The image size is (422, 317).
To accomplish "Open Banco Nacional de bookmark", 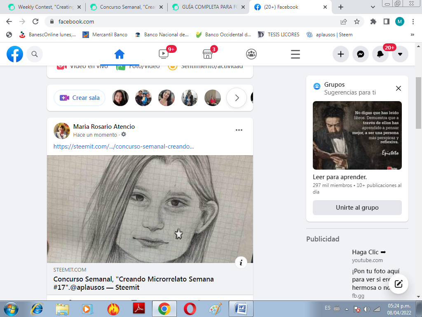I will coord(162,35).
